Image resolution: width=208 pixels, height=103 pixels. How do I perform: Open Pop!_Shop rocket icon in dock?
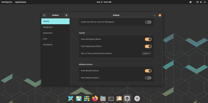pyautogui.click(x=119, y=98)
